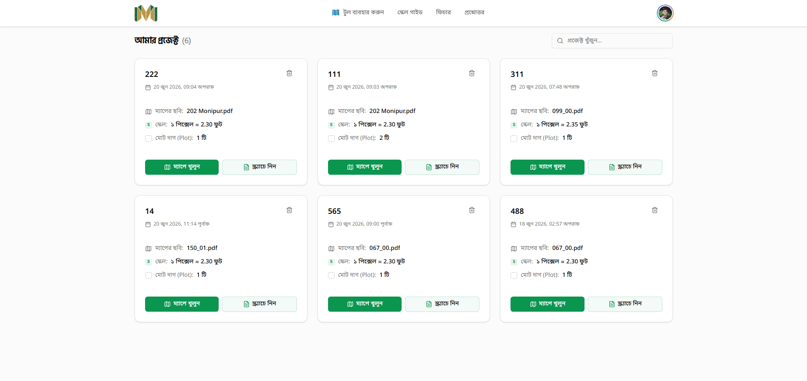The height and width of the screenshot is (381, 807).
Task: Click the project title 111
Action: (334, 74)
